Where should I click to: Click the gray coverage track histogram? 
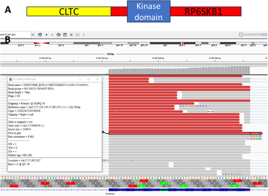coord(179,70)
